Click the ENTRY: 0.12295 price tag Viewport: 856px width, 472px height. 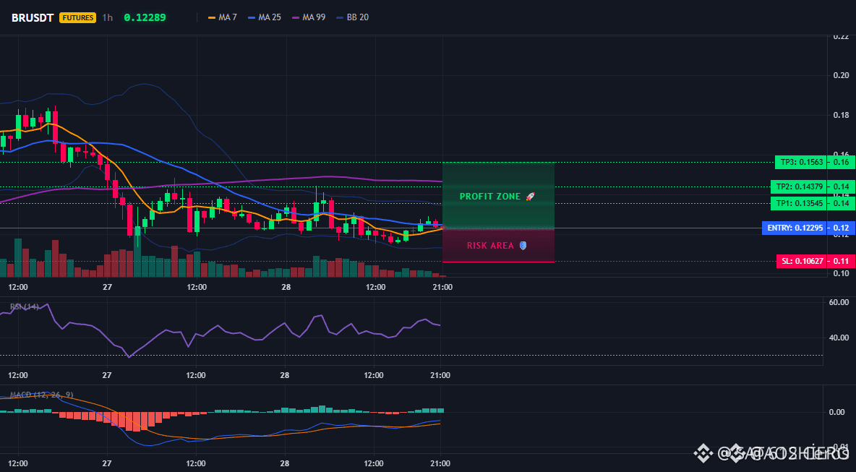click(794, 228)
